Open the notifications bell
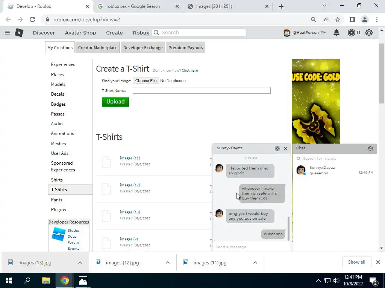This screenshot has width=385, height=288. [x=336, y=33]
